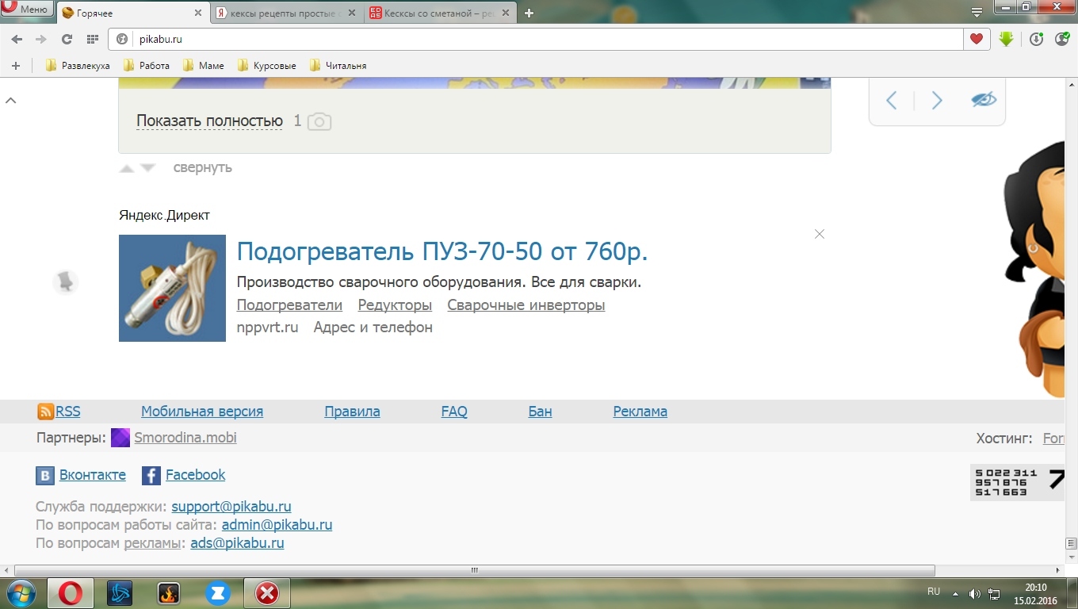Click the pushpin icon left of the ad

66,282
